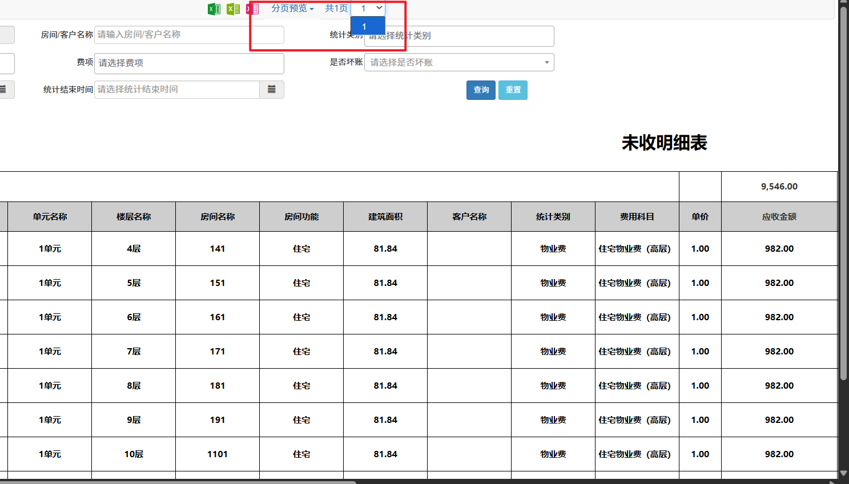Click the 房间功能 column header
This screenshot has width=849, height=484.
pyautogui.click(x=301, y=217)
